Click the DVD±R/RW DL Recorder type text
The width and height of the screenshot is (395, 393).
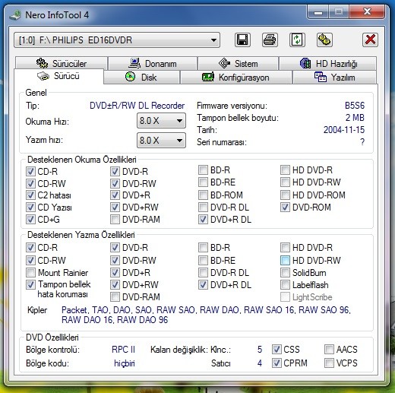(x=137, y=106)
